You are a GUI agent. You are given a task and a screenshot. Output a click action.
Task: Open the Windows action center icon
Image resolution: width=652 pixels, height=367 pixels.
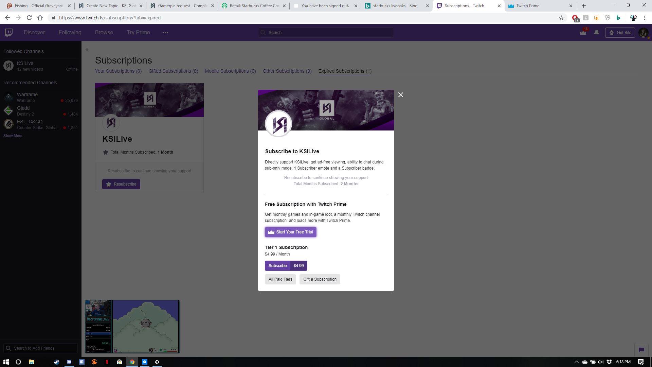(641, 362)
